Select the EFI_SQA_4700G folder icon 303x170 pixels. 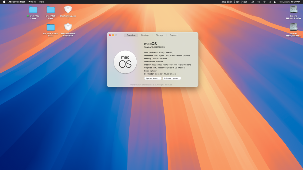[51, 27]
